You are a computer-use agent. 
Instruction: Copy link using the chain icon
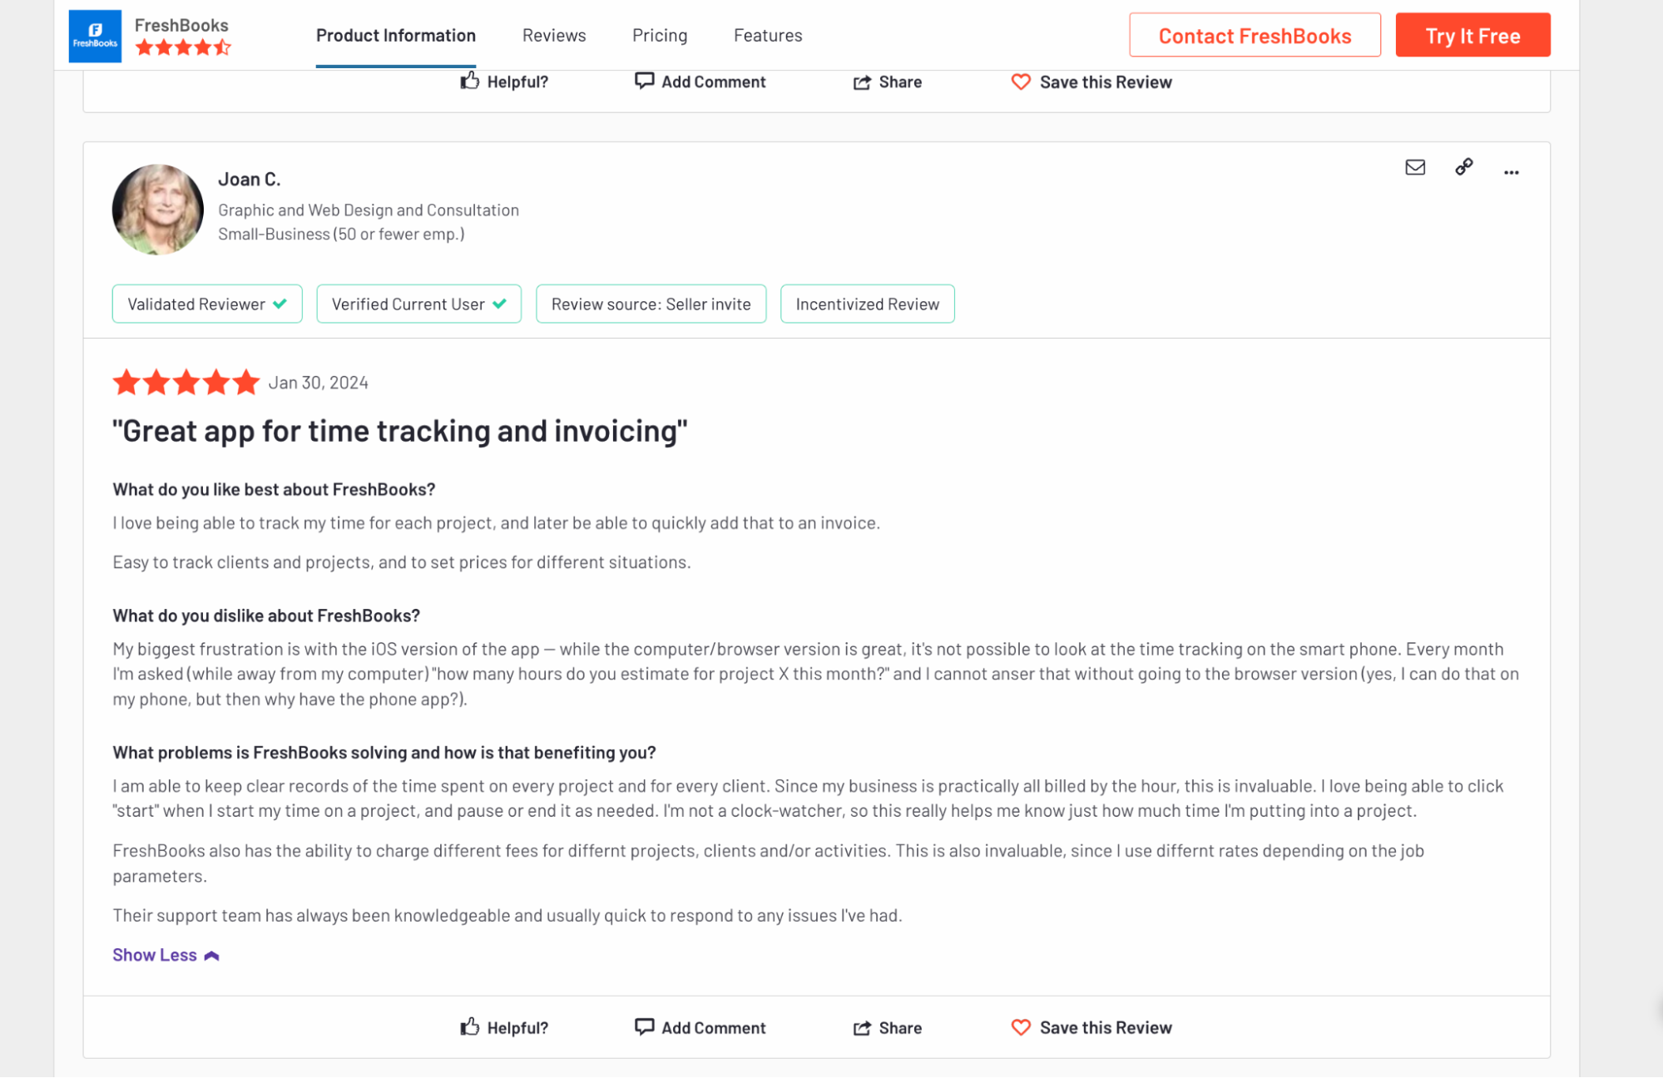pos(1464,167)
